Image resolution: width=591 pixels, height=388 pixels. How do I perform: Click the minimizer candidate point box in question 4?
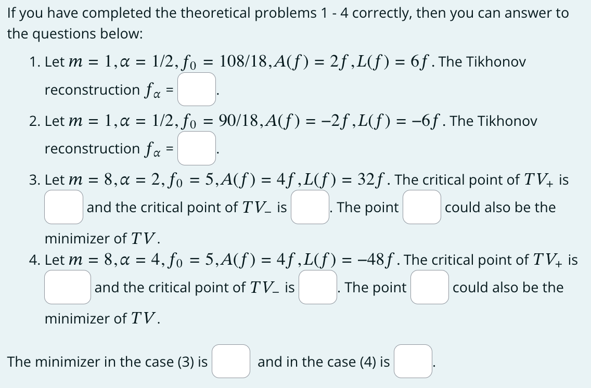point(428,287)
